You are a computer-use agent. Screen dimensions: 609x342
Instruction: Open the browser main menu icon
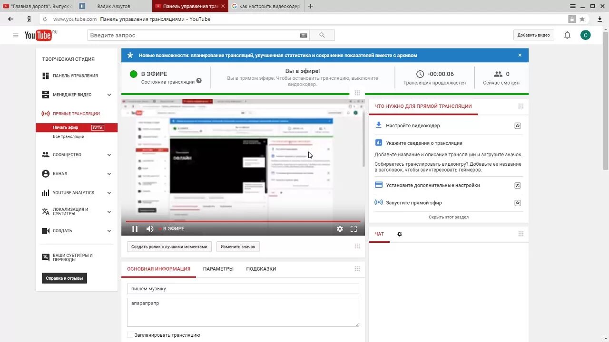tap(573, 6)
